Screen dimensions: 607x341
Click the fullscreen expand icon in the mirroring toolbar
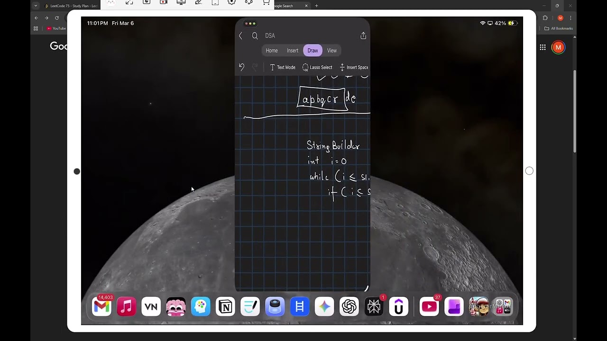point(129,2)
